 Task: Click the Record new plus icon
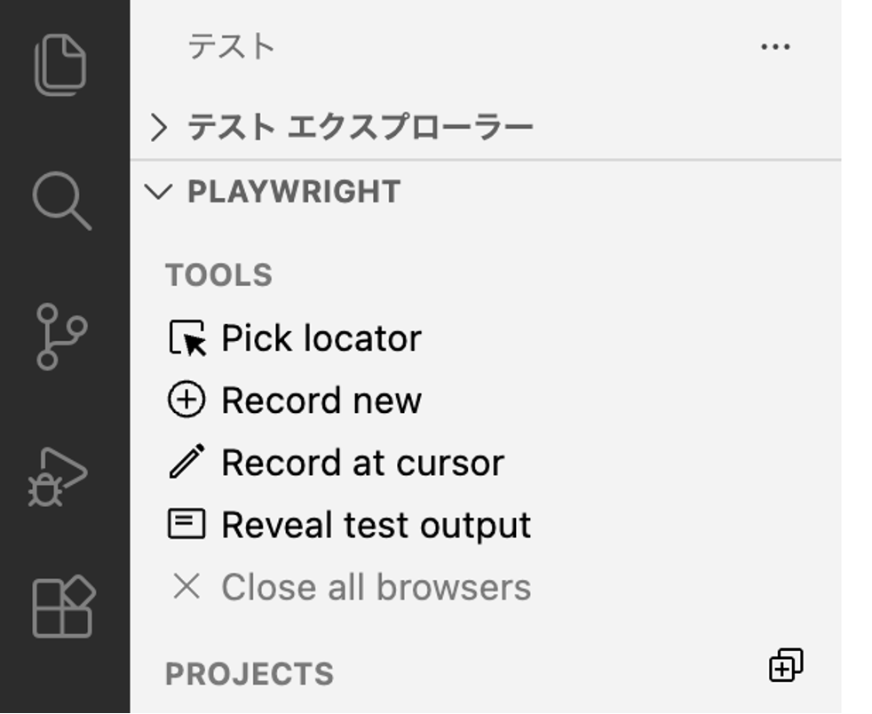click(186, 400)
